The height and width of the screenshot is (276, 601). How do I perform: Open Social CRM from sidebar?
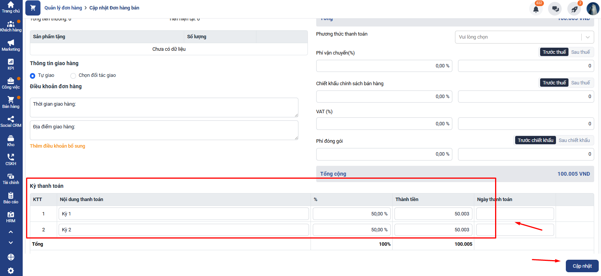pos(11,121)
